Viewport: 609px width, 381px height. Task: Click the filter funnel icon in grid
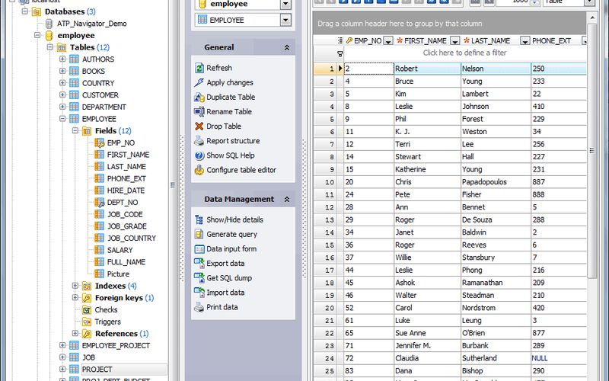[x=340, y=53]
